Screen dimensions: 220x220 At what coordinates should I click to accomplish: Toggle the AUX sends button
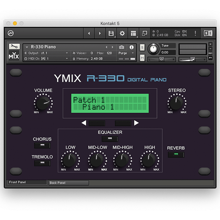coord(210,53)
